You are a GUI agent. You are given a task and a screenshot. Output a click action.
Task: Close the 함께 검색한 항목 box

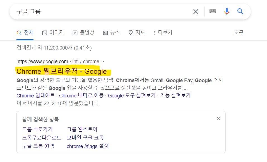(x=218, y=118)
